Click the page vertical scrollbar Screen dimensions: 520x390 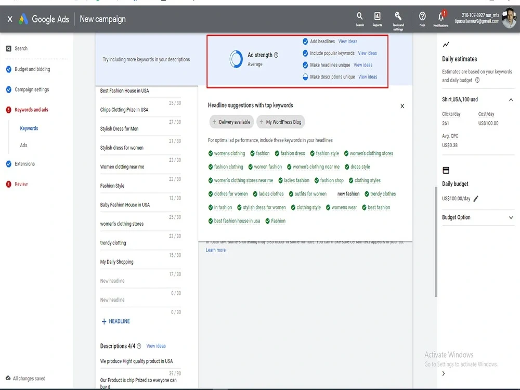pos(436,242)
